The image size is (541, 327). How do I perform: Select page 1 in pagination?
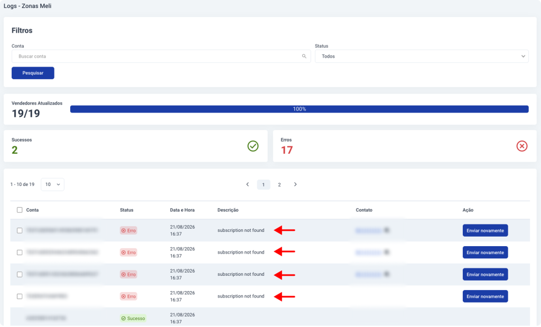pos(263,184)
